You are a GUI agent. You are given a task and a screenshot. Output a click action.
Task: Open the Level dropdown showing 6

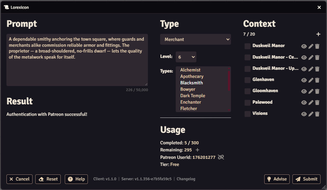[x=186, y=57]
